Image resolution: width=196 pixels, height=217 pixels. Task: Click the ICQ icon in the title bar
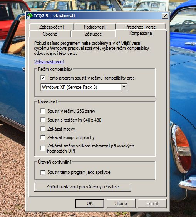click(x=30, y=16)
